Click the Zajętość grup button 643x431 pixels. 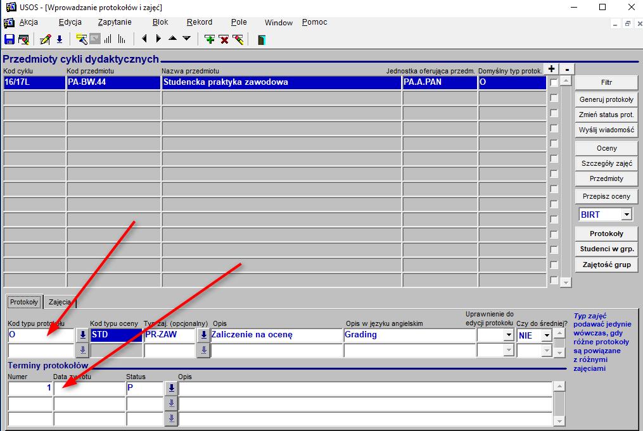point(606,265)
